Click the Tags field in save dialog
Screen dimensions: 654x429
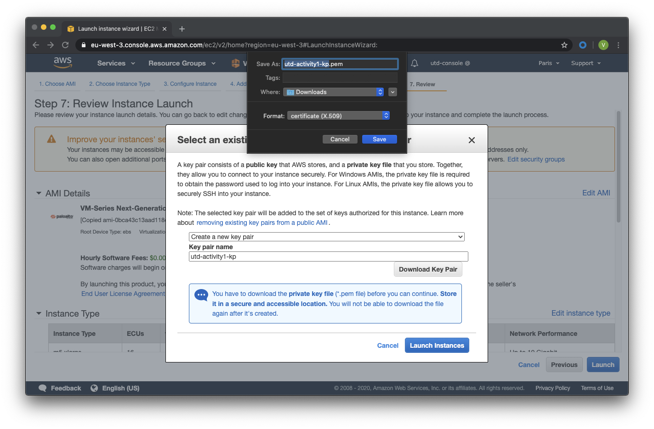tap(340, 78)
